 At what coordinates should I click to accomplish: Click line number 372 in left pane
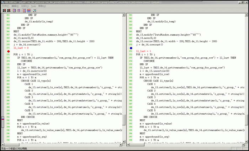tap(8, 54)
